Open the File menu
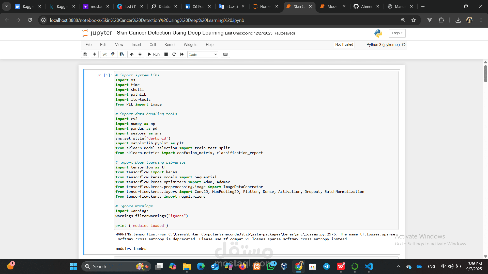The image size is (488, 274). pos(88,45)
